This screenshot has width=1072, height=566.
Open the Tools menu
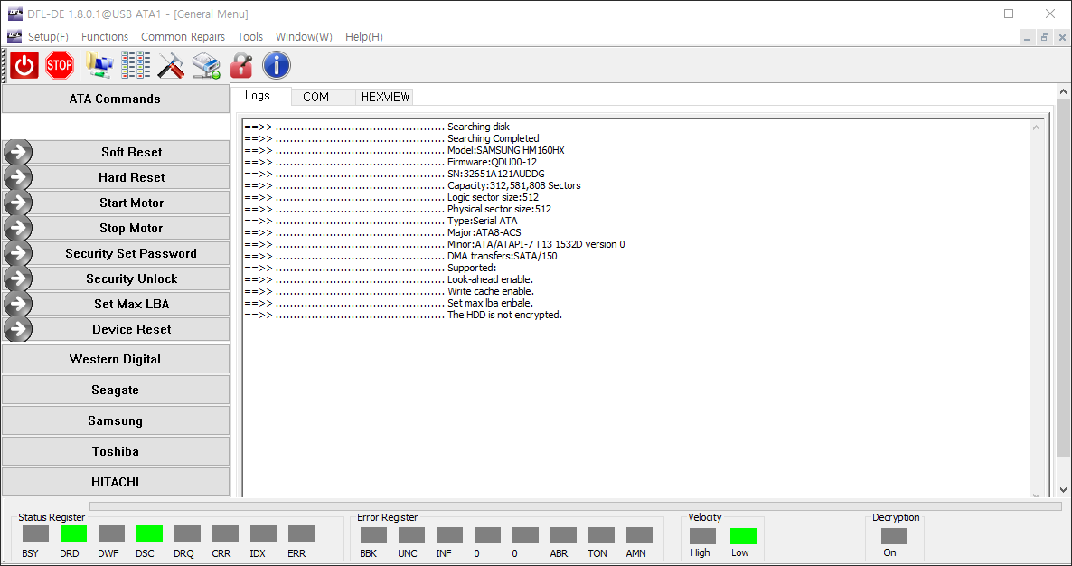[x=250, y=37]
